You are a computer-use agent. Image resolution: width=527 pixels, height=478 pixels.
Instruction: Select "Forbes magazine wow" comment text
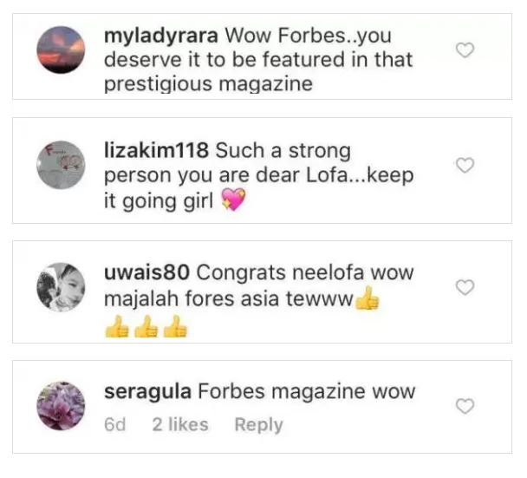(307, 392)
